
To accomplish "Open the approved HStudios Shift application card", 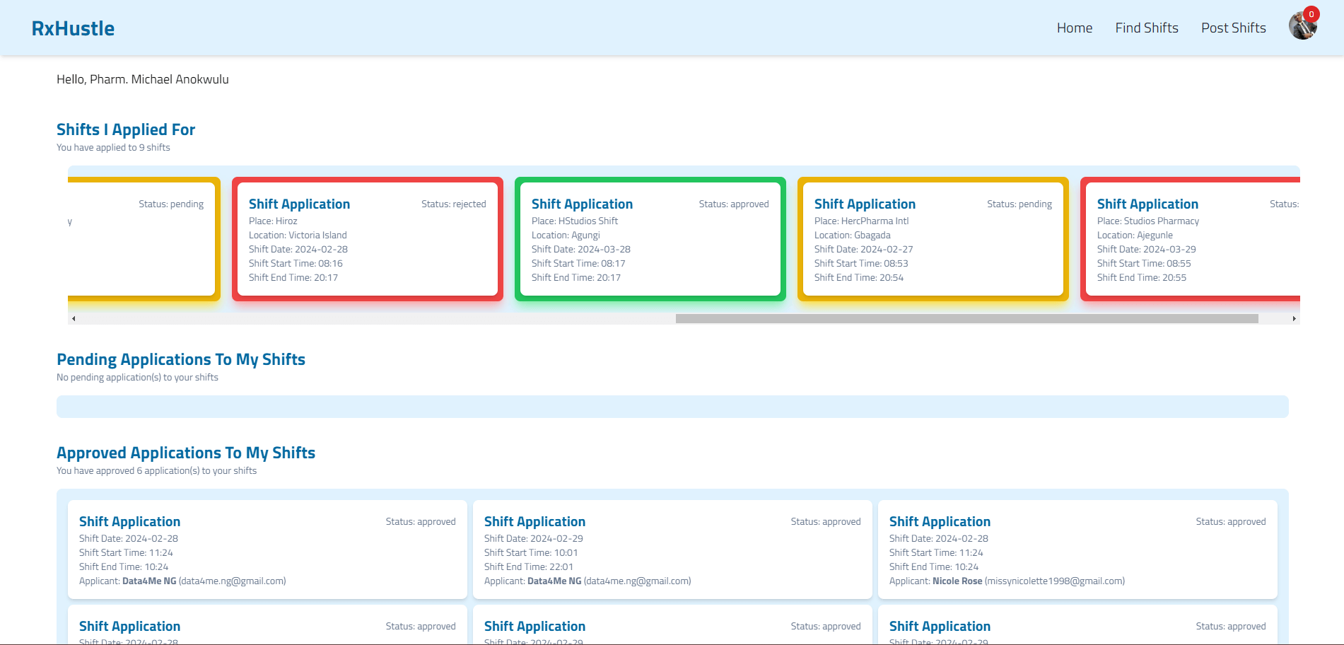I will click(650, 239).
